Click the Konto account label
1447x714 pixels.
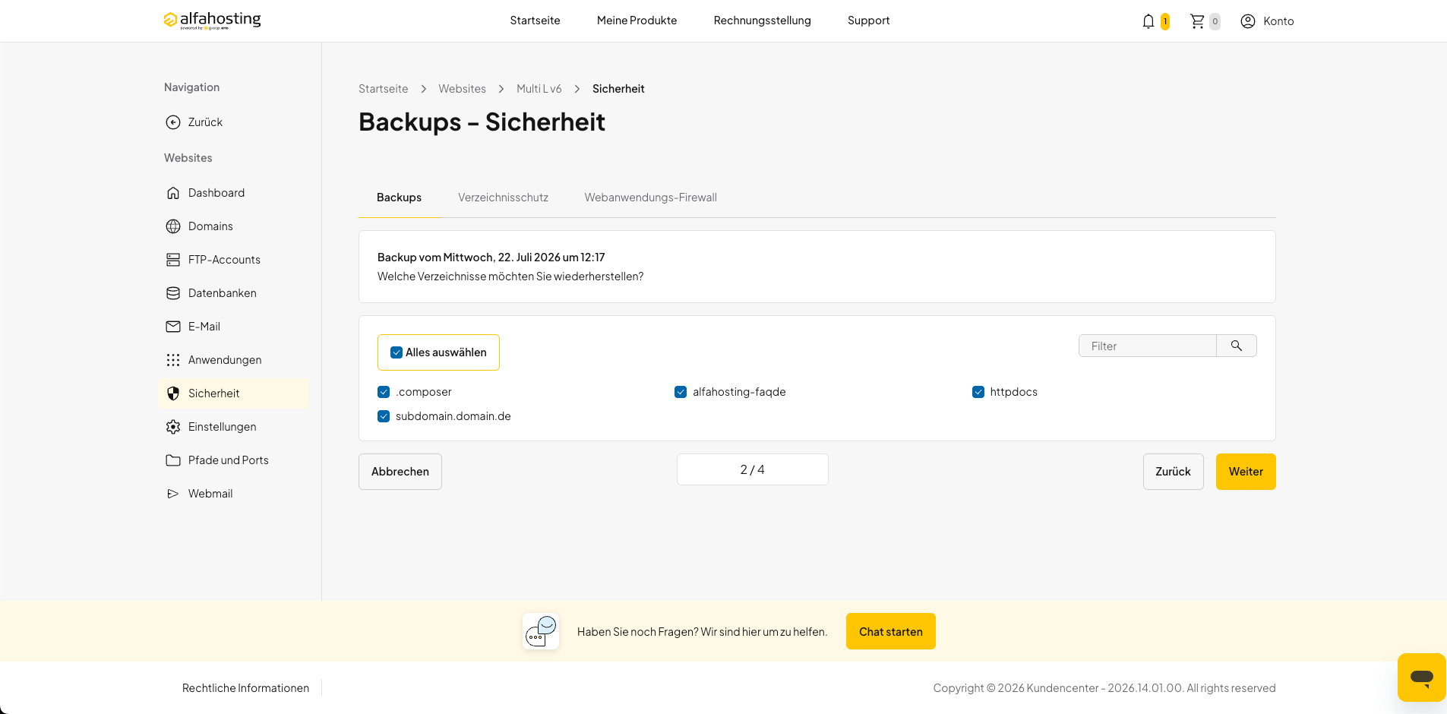click(1278, 21)
